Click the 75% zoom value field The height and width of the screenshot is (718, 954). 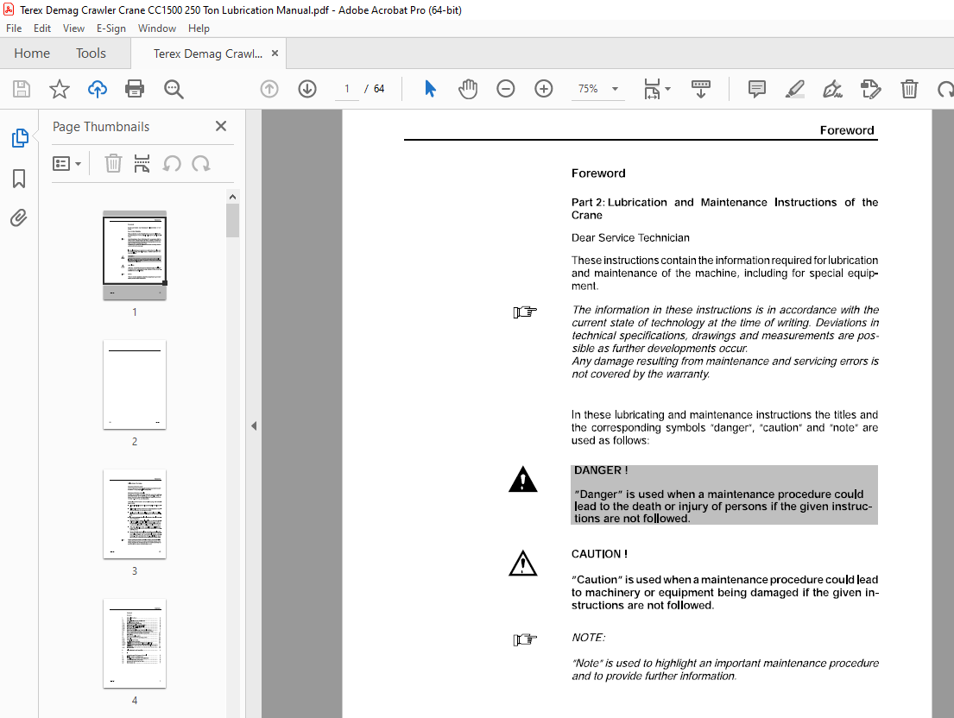[588, 89]
